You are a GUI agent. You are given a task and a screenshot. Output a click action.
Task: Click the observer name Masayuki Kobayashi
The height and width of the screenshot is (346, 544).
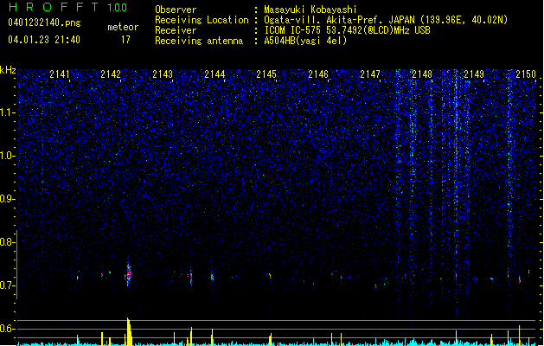pyautogui.click(x=310, y=10)
